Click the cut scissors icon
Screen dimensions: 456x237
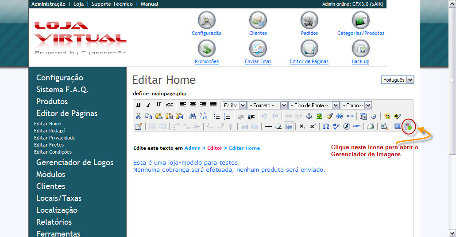tap(138, 116)
